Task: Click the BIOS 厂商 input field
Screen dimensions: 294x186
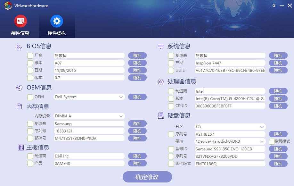Action: tap(89, 55)
